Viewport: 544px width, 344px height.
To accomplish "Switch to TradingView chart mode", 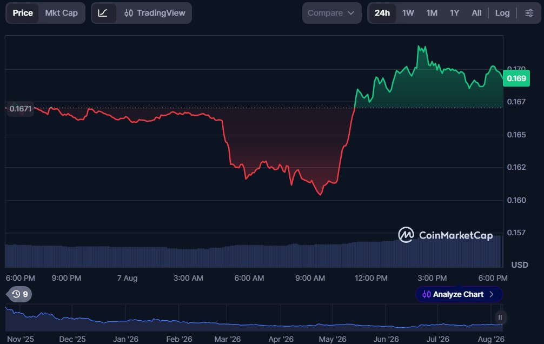I will pos(155,13).
